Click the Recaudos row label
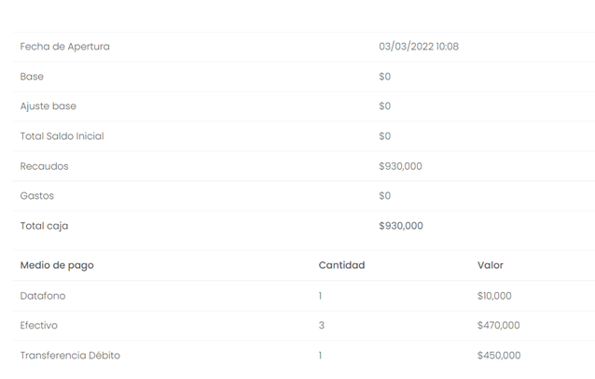This screenshot has width=595, height=379. click(44, 166)
